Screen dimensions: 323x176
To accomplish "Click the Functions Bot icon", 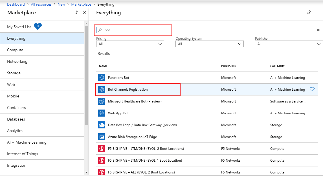I will (x=102, y=78).
